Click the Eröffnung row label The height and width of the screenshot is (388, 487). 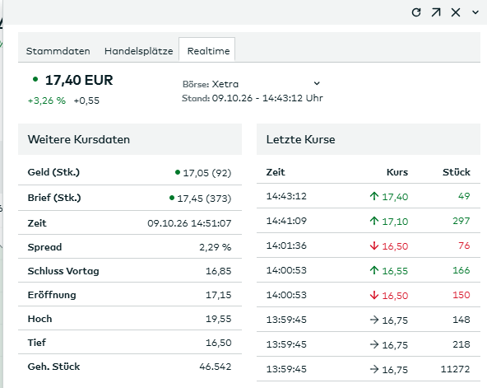point(52,295)
